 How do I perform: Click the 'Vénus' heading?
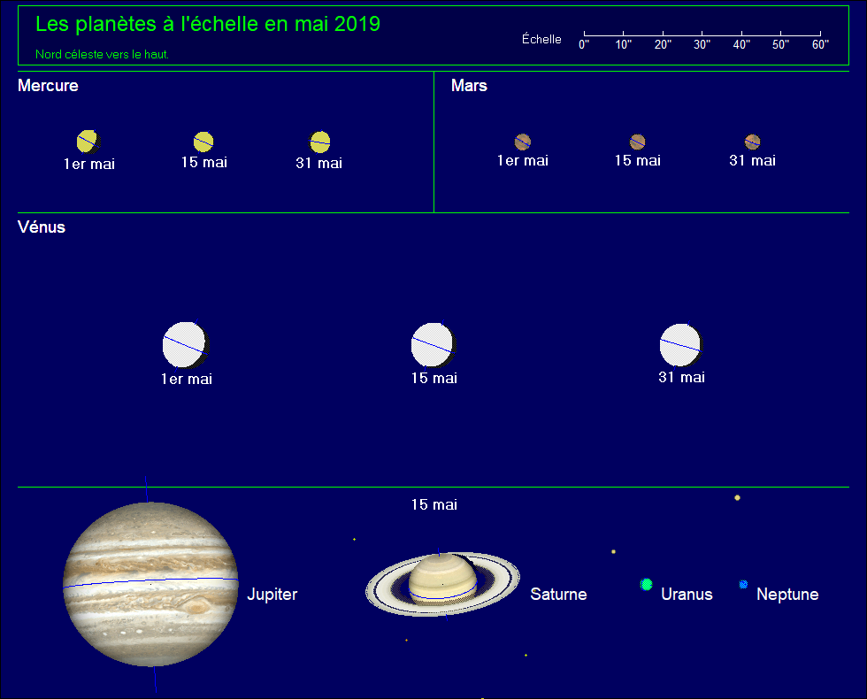coord(42,227)
